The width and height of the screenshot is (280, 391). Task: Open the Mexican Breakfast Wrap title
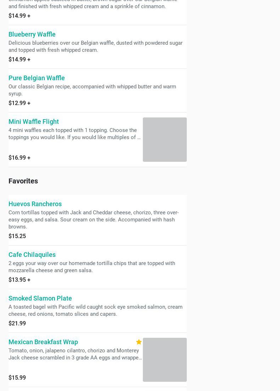43,342
